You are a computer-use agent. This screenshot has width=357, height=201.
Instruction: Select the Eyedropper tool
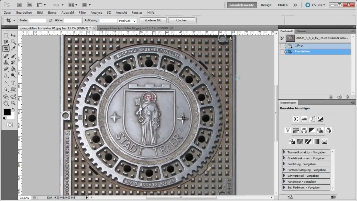click(x=13, y=49)
